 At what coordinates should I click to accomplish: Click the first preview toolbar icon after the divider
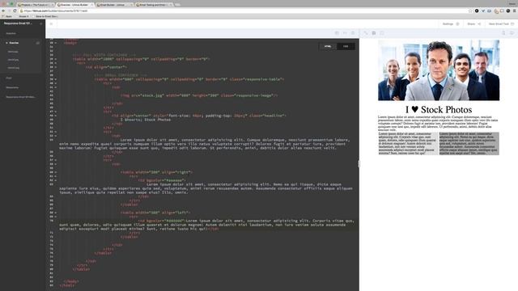coord(366,33)
